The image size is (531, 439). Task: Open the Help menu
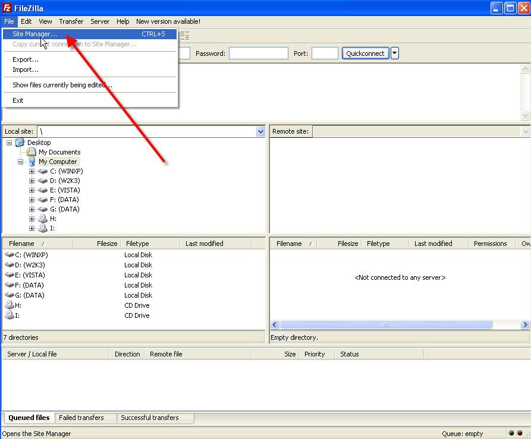click(x=122, y=21)
